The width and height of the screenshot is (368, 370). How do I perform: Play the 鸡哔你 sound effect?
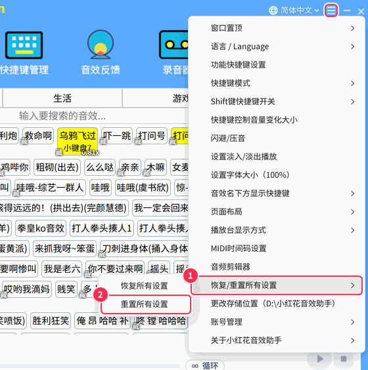coord(14,167)
